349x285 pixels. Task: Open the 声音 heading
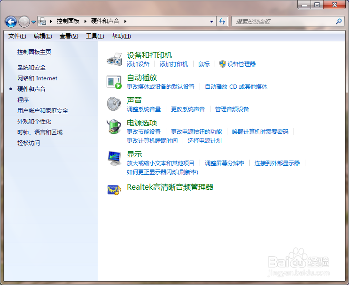pyautogui.click(x=134, y=100)
